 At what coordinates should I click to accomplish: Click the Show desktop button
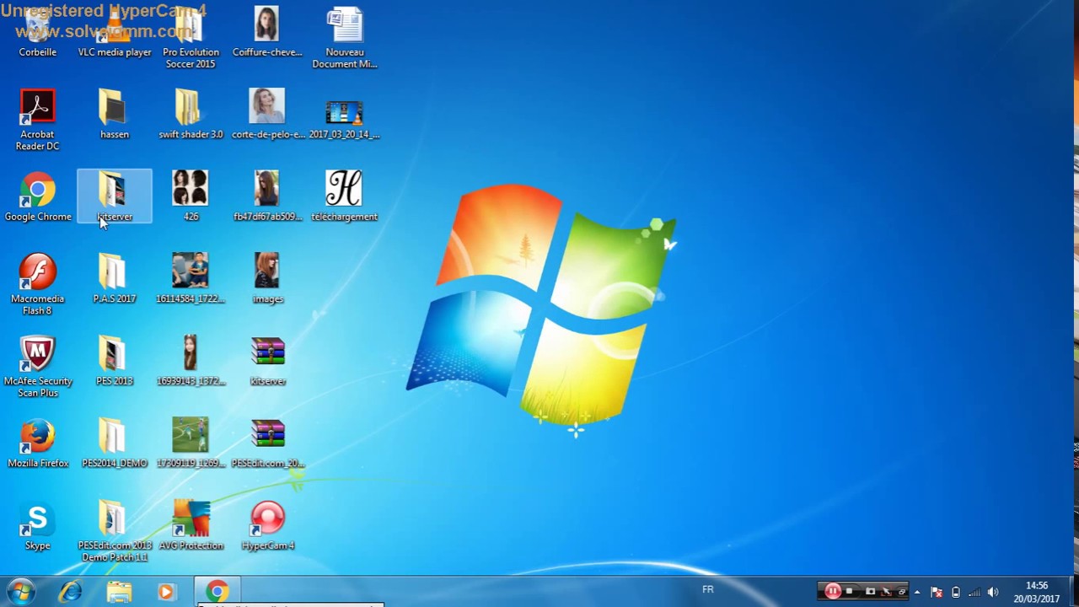1072,592
